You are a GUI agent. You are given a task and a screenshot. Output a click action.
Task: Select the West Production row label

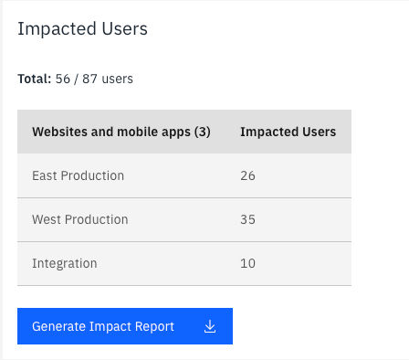(x=80, y=219)
